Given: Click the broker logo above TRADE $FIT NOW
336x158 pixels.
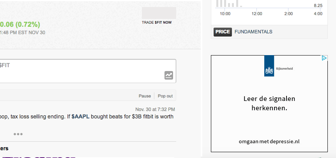Looking at the screenshot, I should tap(159, 13).
